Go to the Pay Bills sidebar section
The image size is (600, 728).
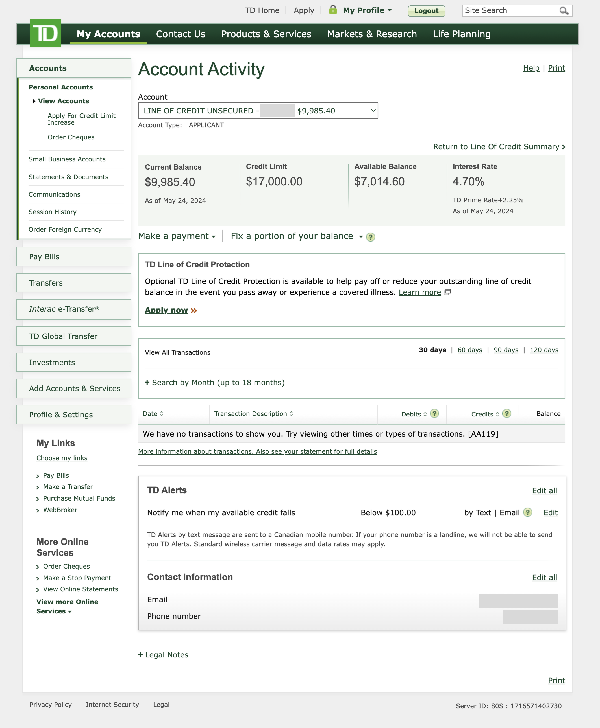click(73, 256)
